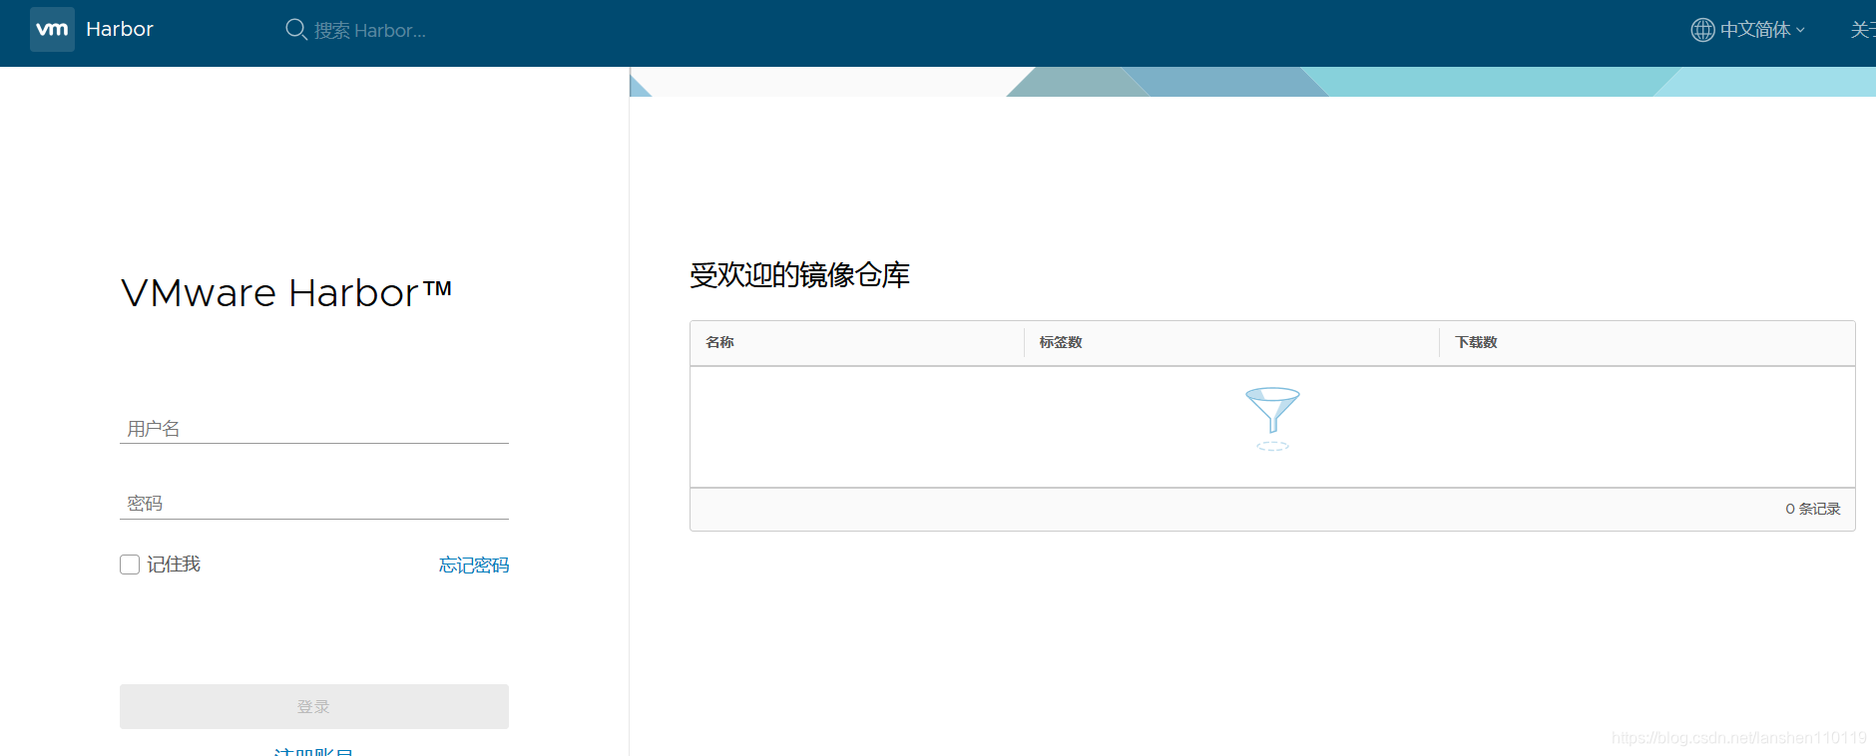Image resolution: width=1876 pixels, height=756 pixels.
Task: Click the globe language icon
Action: click(1702, 30)
